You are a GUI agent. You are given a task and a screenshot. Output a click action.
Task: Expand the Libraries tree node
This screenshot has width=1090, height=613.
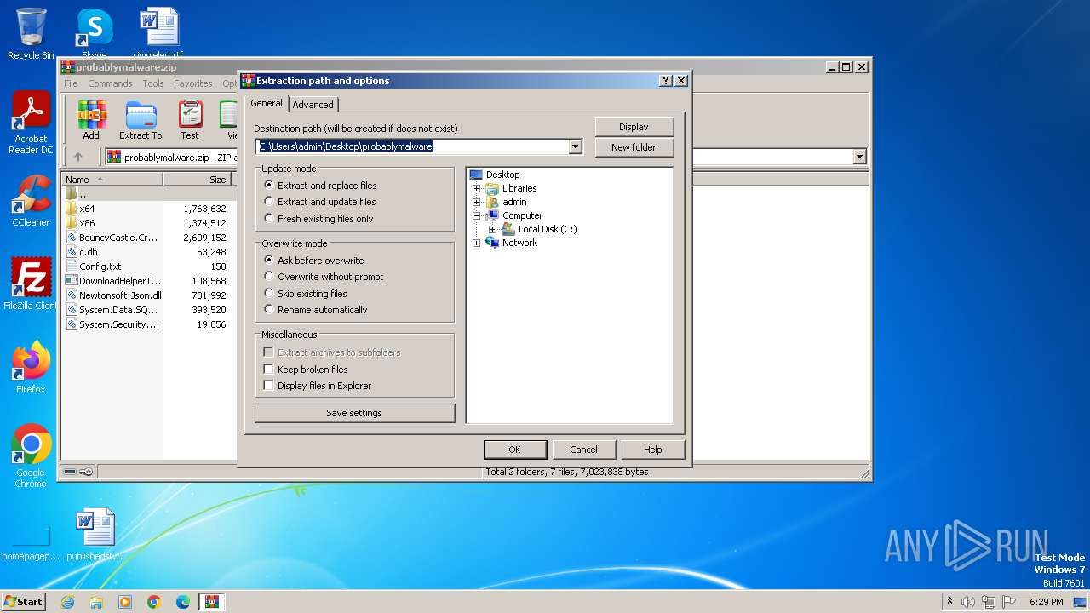pos(476,188)
